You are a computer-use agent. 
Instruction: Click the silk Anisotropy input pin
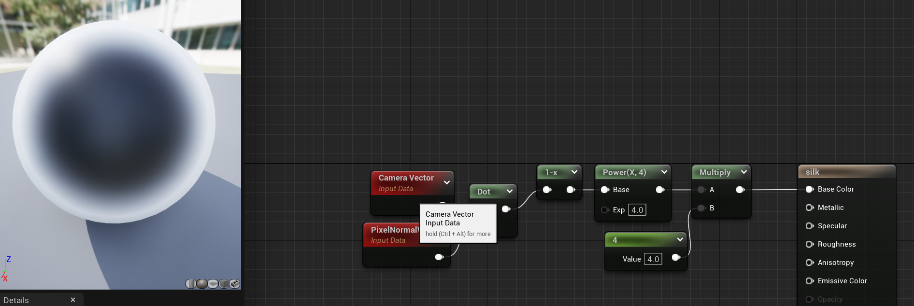click(810, 263)
